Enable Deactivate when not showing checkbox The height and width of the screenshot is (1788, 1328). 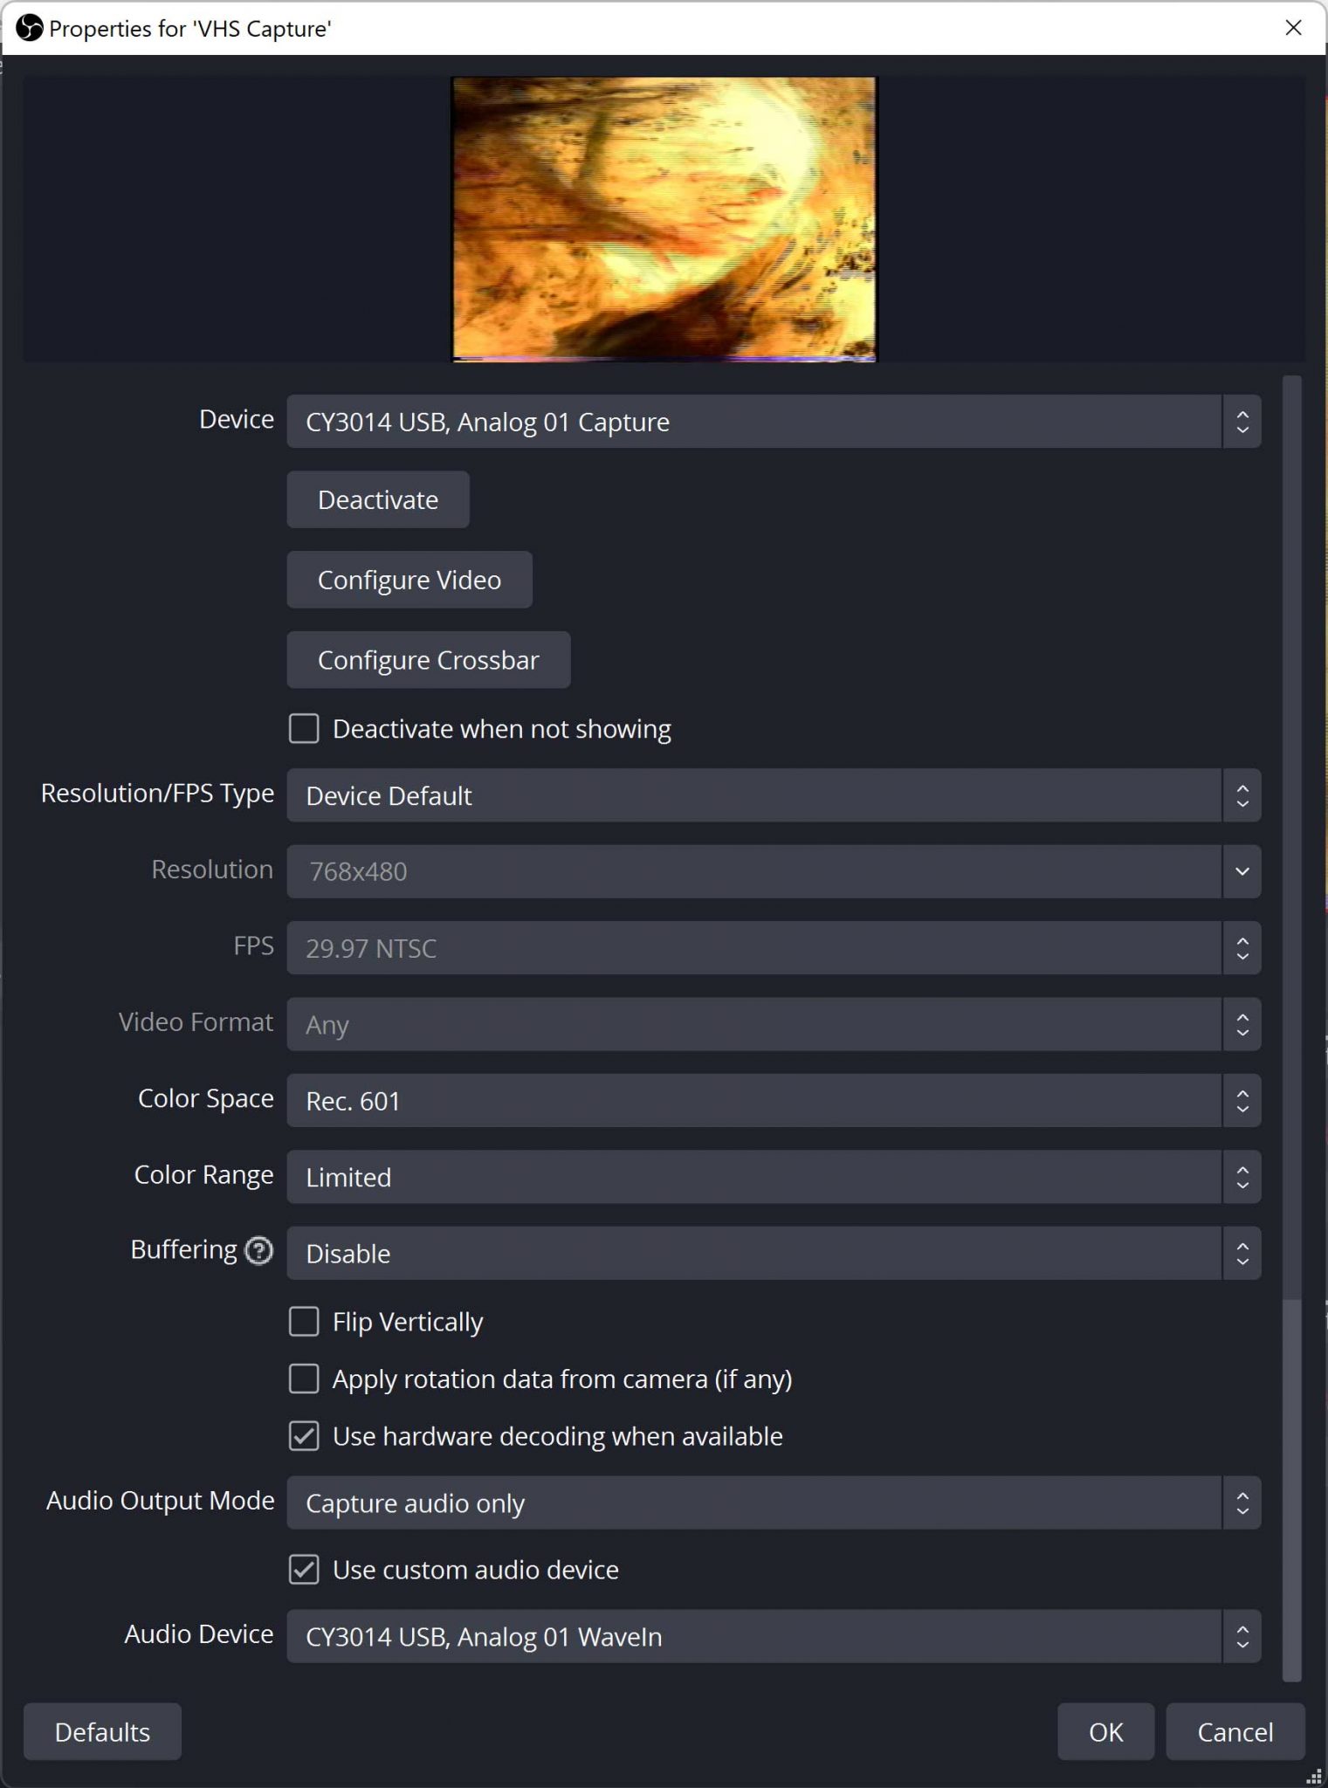coord(304,729)
